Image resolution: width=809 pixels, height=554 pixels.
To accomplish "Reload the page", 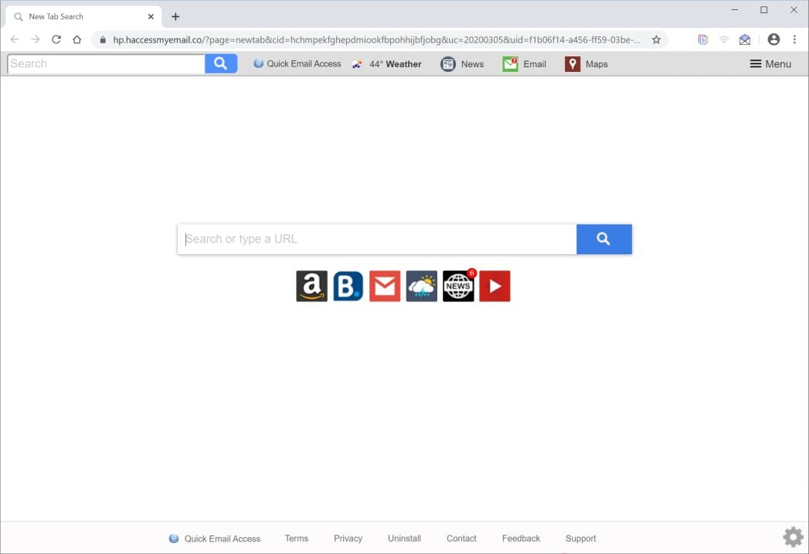I will click(56, 39).
